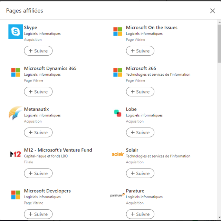Click 'Filiale' label under M12
The height and width of the screenshot is (221, 221).
pyautogui.click(x=28, y=162)
